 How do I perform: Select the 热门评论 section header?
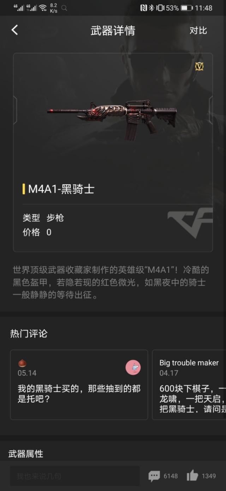tap(29, 334)
